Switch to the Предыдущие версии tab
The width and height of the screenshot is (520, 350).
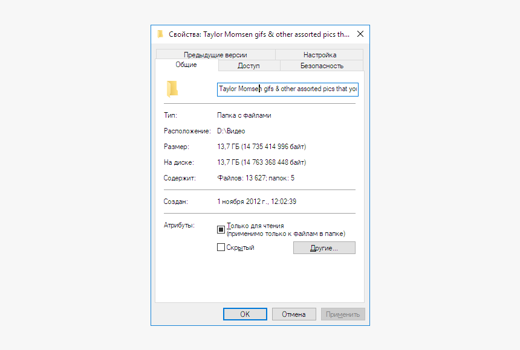tap(215, 55)
